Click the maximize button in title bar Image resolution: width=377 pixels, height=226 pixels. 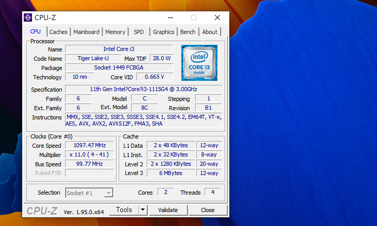(194, 18)
